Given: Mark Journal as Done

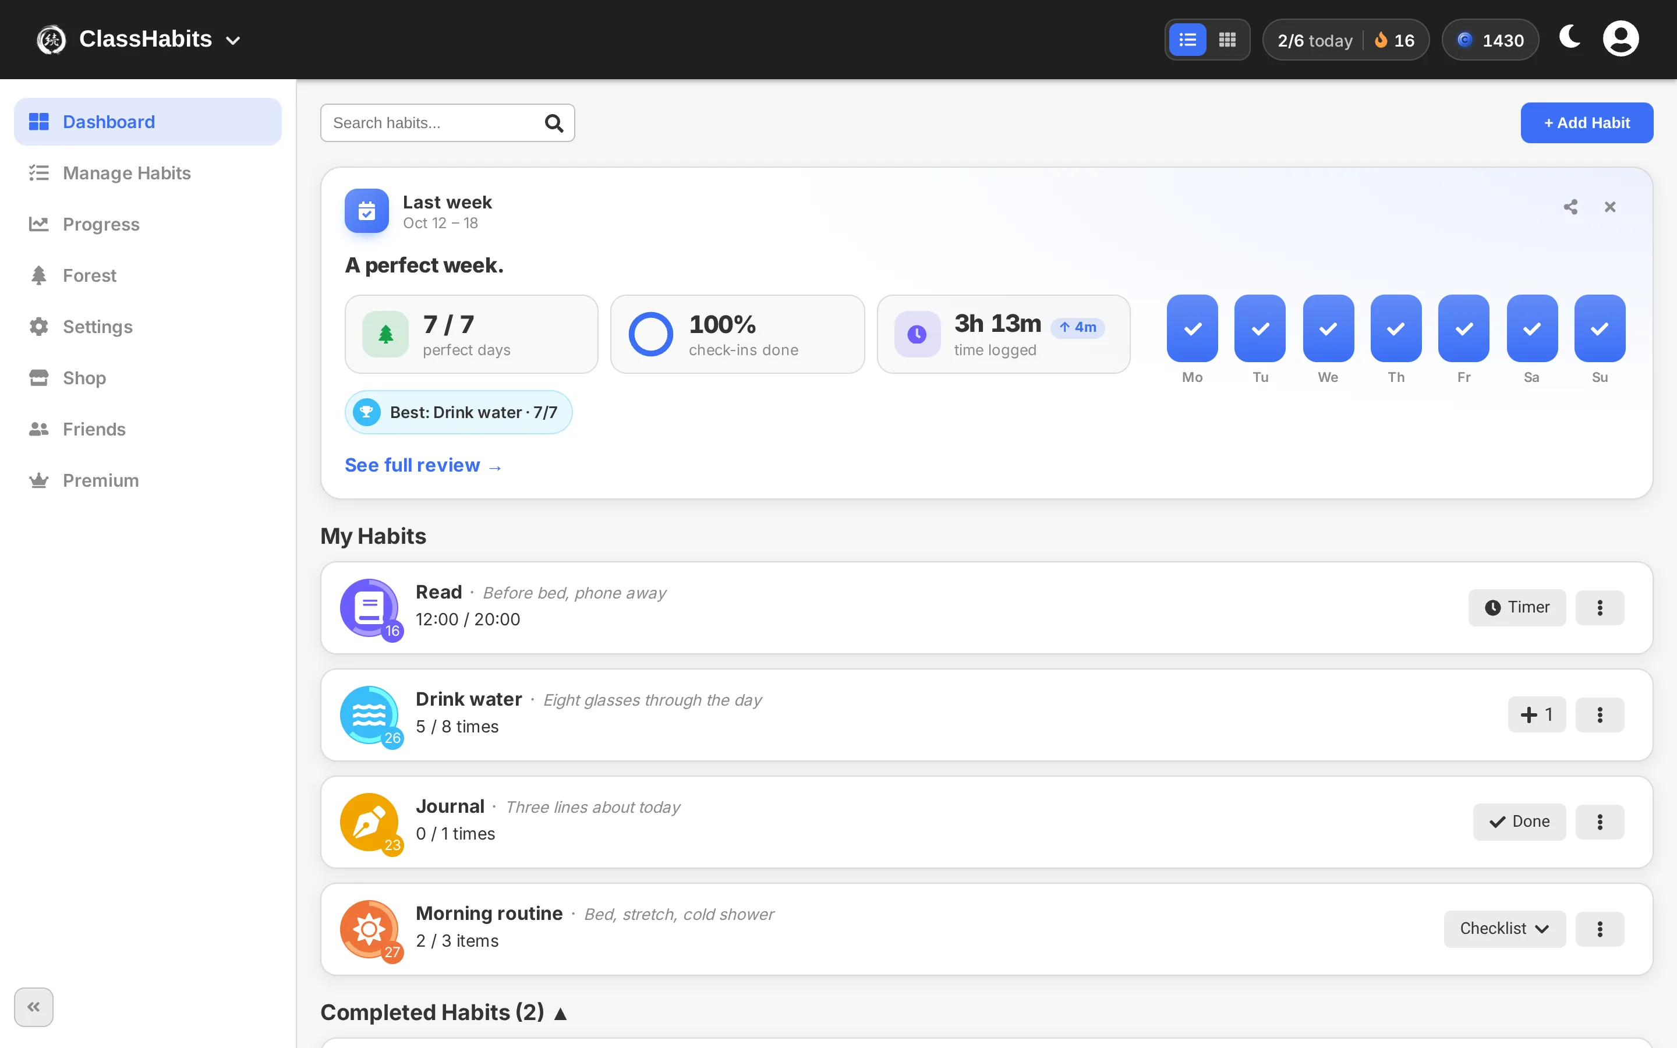Looking at the screenshot, I should pos(1519,822).
